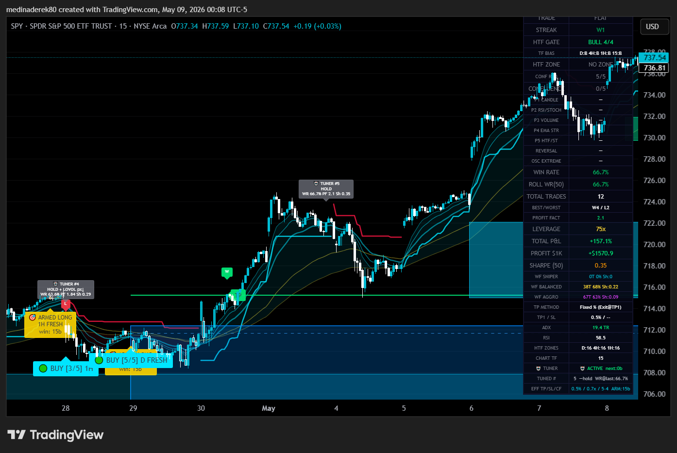677x453 pixels.
Task: Click the TOTAL P&L +157.1% value
Action: click(601, 241)
